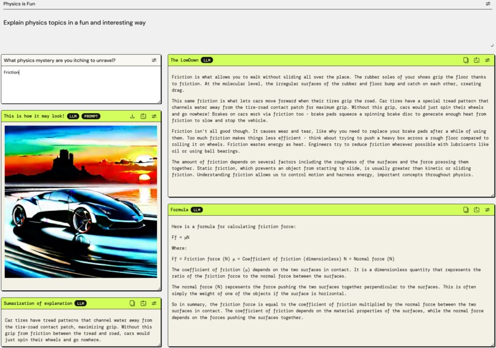Copy the Formula block text
The image size is (496, 348).
[466, 210]
